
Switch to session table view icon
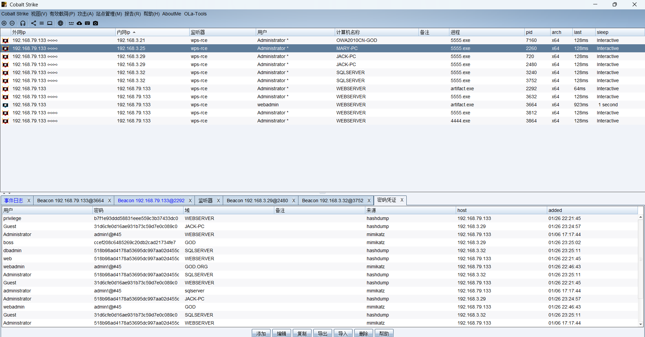pos(42,23)
